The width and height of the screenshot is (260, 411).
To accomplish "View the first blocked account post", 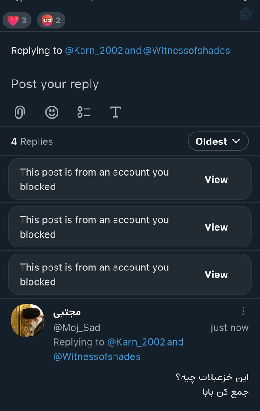I will pos(216,180).
